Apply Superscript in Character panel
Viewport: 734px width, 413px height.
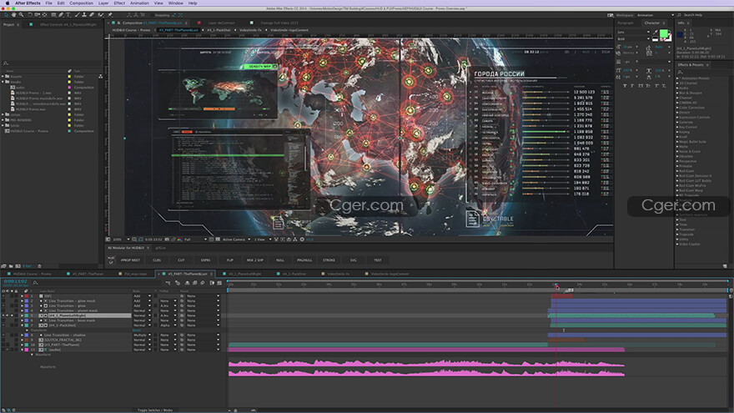click(656, 86)
